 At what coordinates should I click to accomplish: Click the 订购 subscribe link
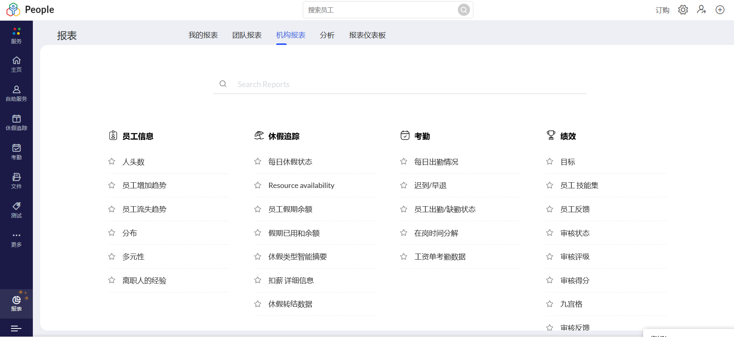tap(662, 10)
